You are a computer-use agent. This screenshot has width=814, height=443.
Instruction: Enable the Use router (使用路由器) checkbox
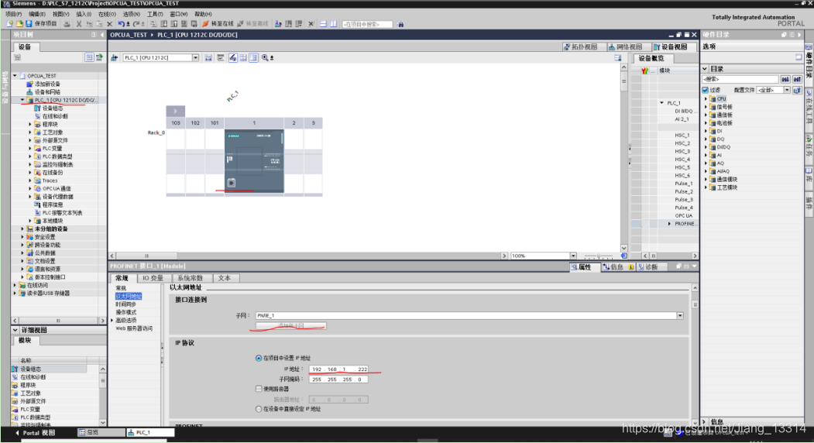pos(259,389)
